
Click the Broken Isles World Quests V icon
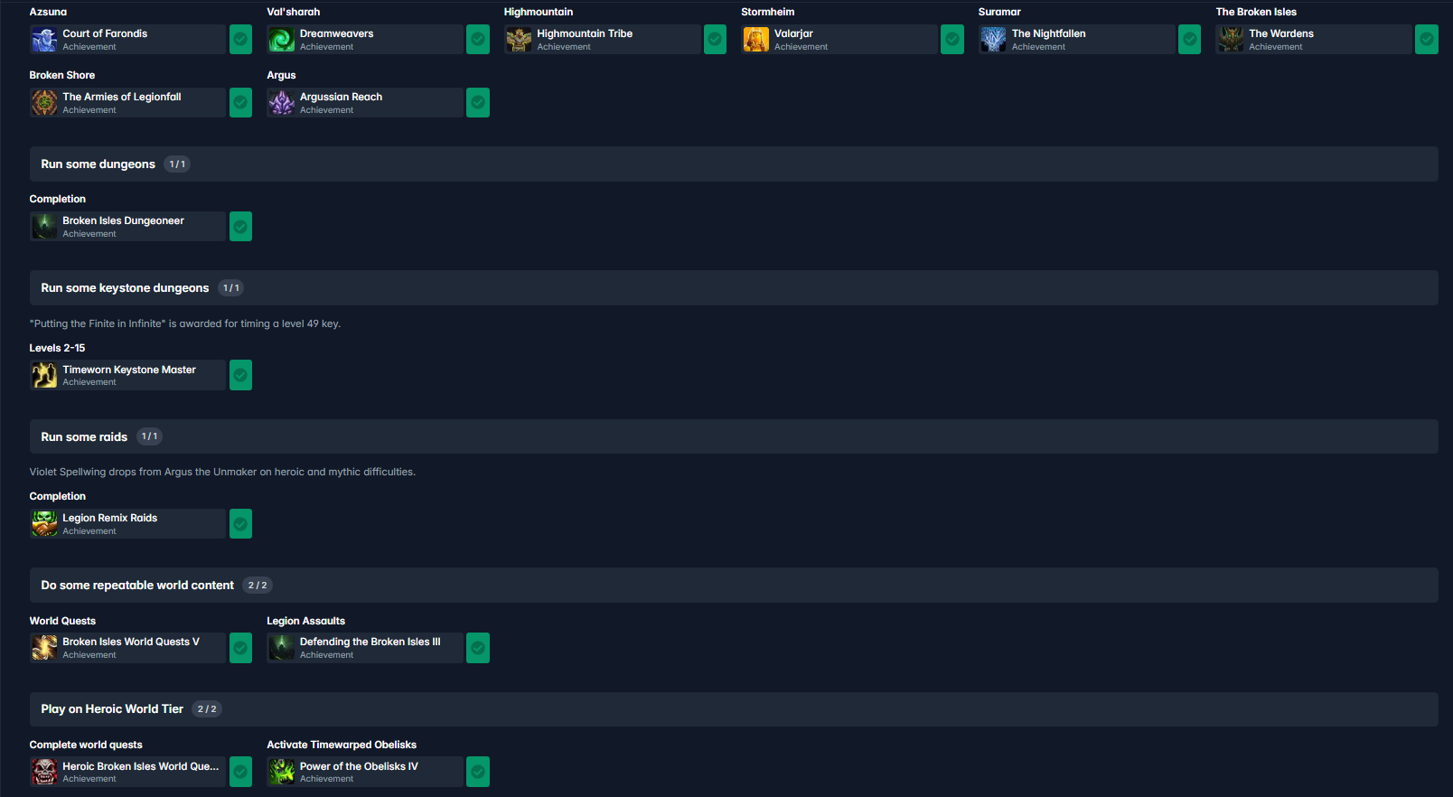tap(44, 648)
